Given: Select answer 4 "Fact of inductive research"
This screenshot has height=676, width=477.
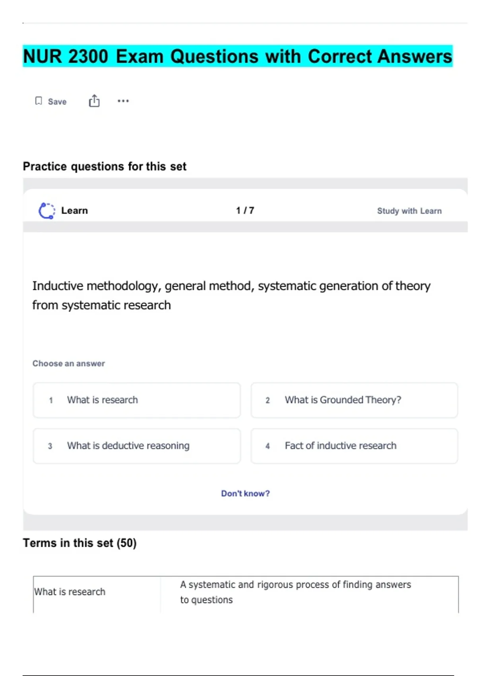Looking at the screenshot, I should point(354,446).
